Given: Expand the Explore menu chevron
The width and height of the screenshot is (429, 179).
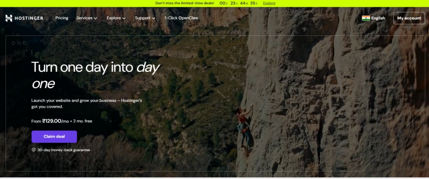Looking at the screenshot, I should click(124, 18).
